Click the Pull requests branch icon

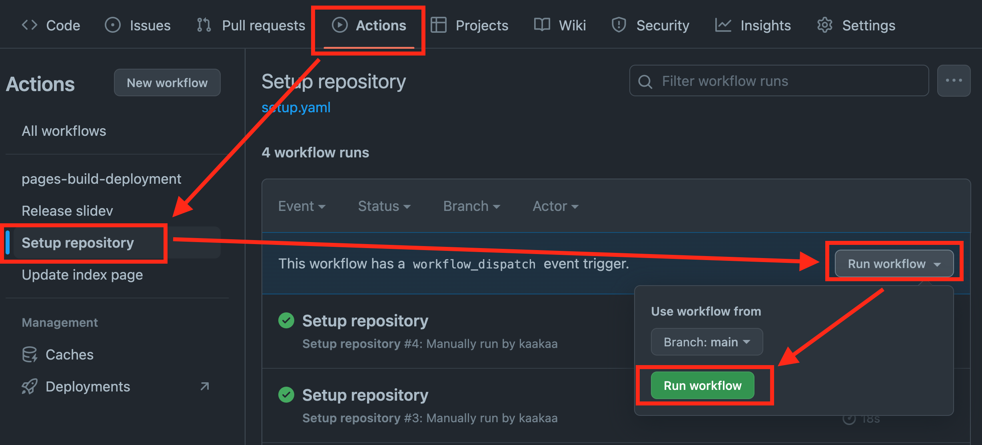[x=204, y=25]
